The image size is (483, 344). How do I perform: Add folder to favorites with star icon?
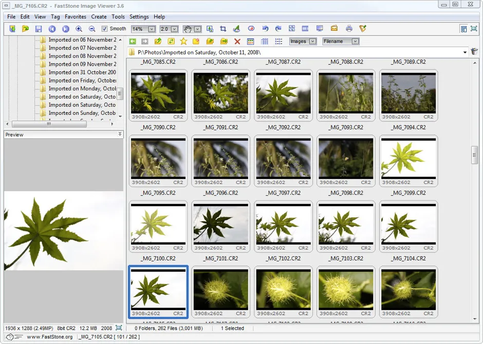(183, 42)
